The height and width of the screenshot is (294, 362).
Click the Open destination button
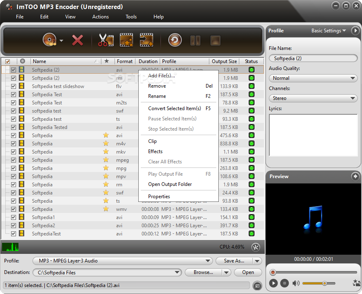[248, 272]
